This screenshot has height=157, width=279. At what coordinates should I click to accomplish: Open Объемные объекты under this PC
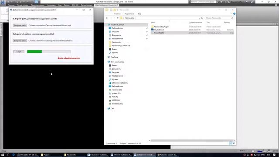click(120, 83)
